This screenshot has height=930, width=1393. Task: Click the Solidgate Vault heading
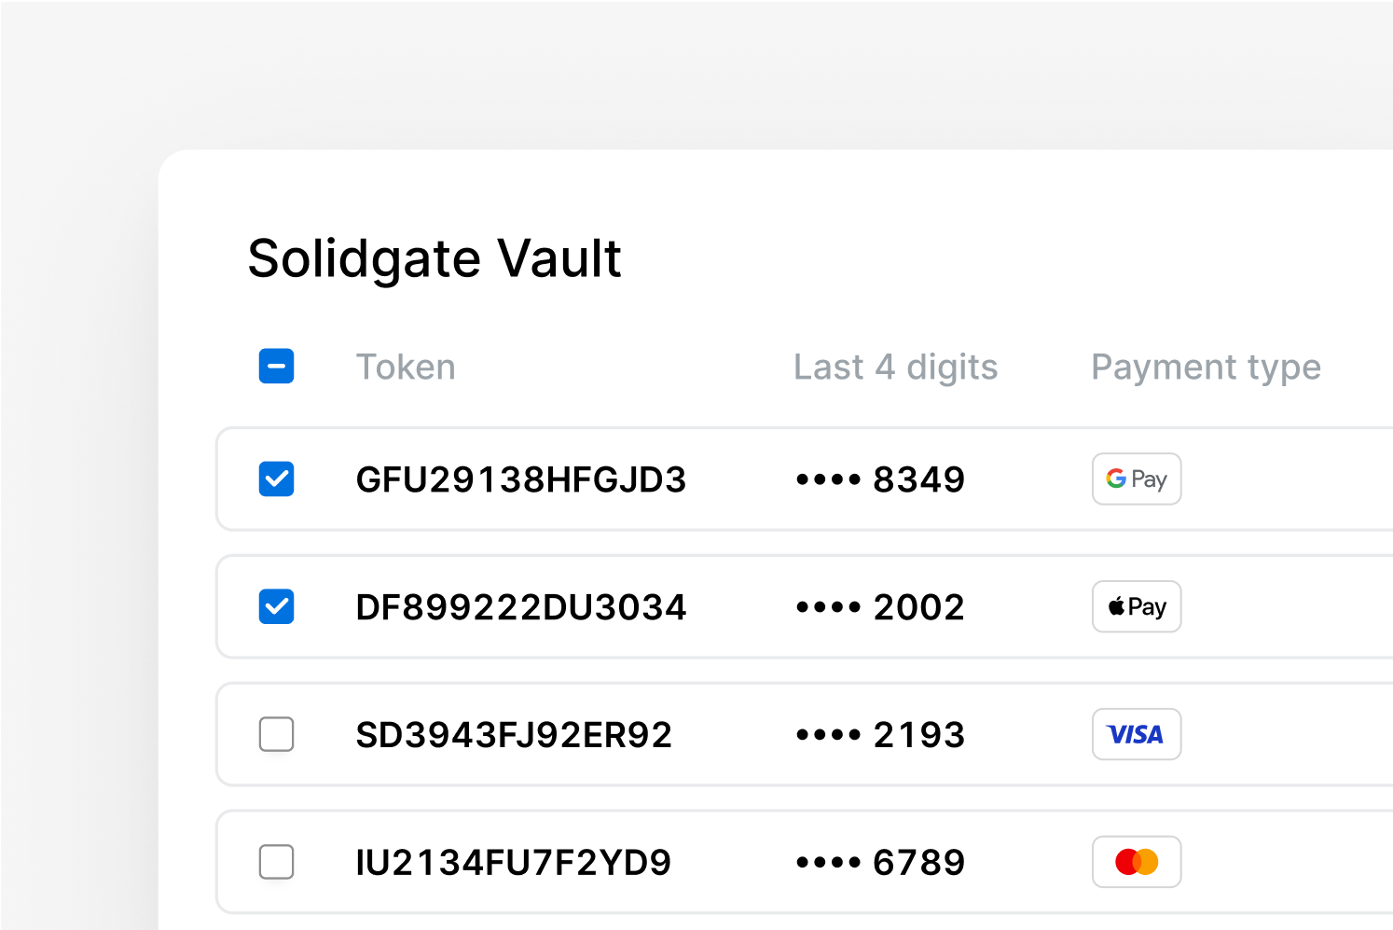point(434,258)
